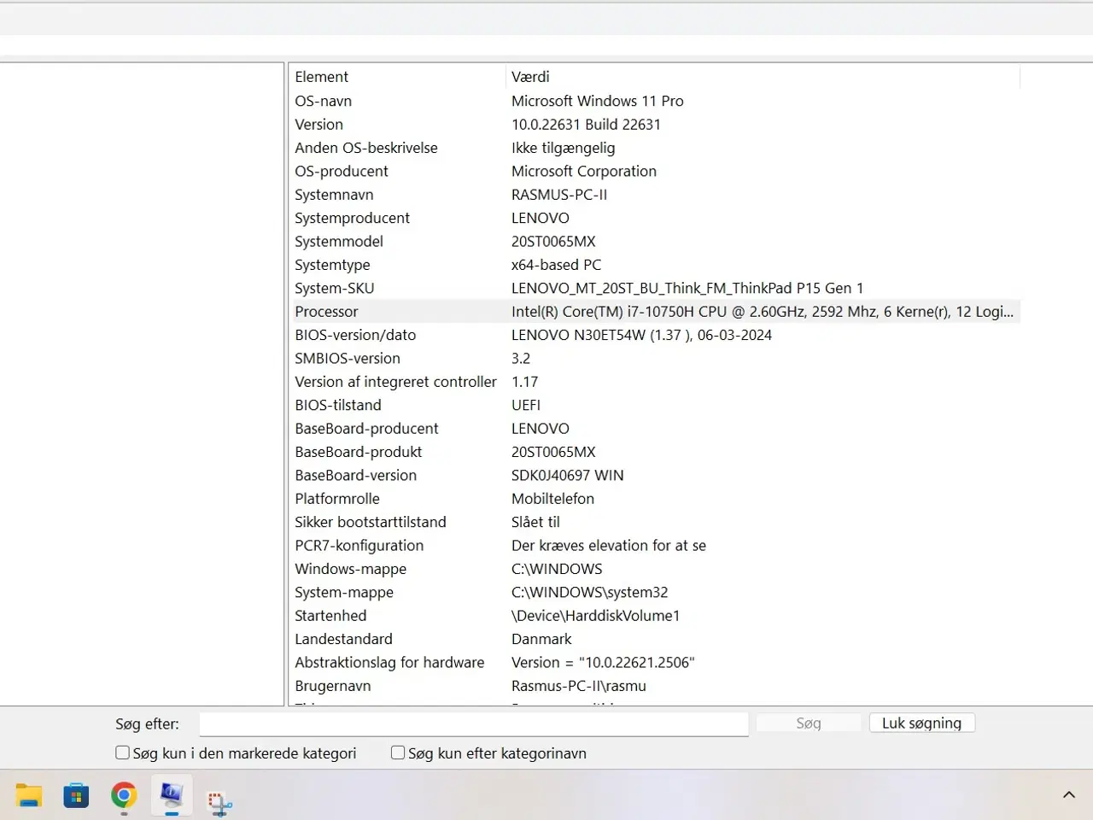Click the 'Søg' button
1093x820 pixels.
point(808,723)
